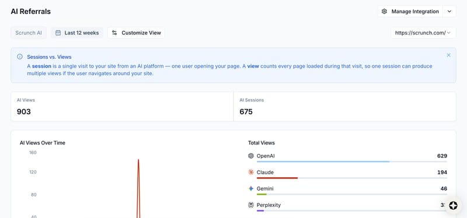Click the Claude row label
467x218 pixels.
pos(265,172)
